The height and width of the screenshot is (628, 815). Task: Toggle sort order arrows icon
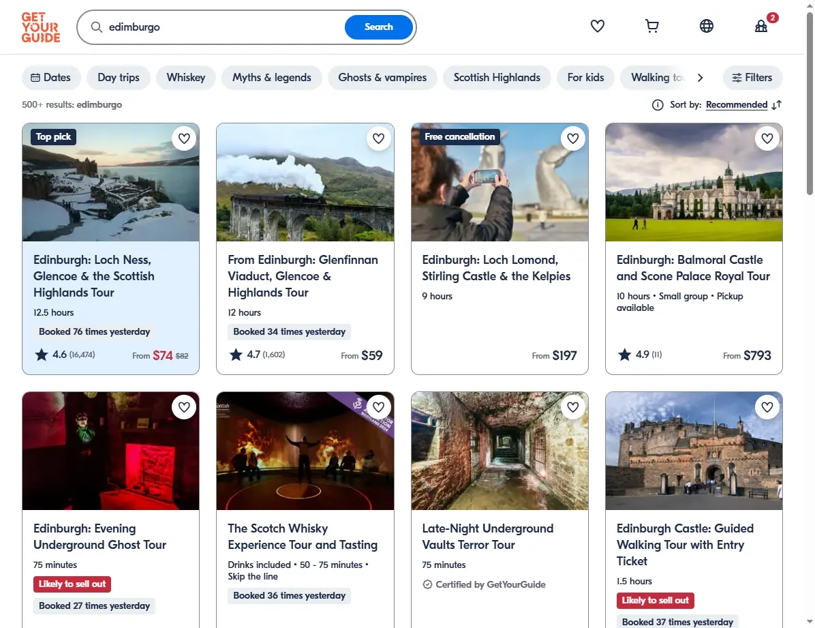tap(777, 105)
